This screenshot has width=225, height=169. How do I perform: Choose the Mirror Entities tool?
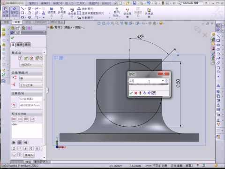tap(85, 9)
